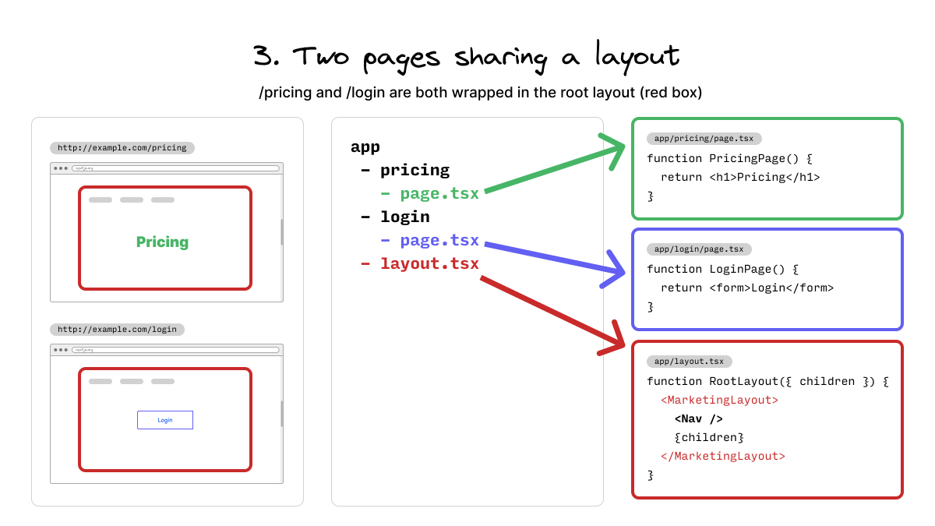Select the app/layout.tsx label badge
The height and width of the screenshot is (526, 935).
tap(689, 361)
